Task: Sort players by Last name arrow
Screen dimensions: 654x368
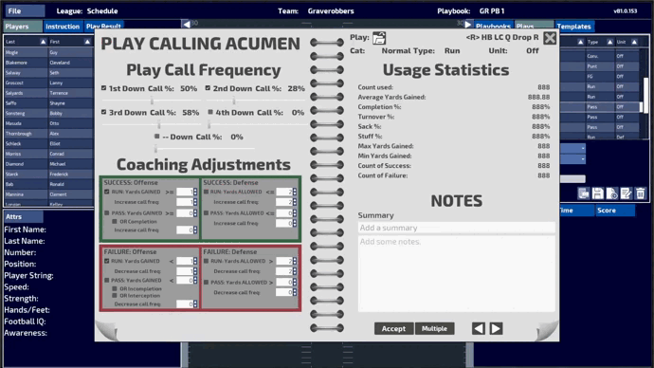Action: pos(43,42)
